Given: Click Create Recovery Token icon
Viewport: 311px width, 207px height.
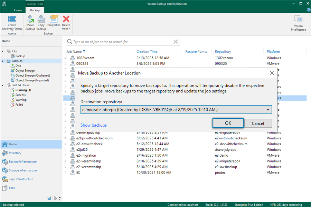Looking at the screenshot, I should tap(12, 19).
